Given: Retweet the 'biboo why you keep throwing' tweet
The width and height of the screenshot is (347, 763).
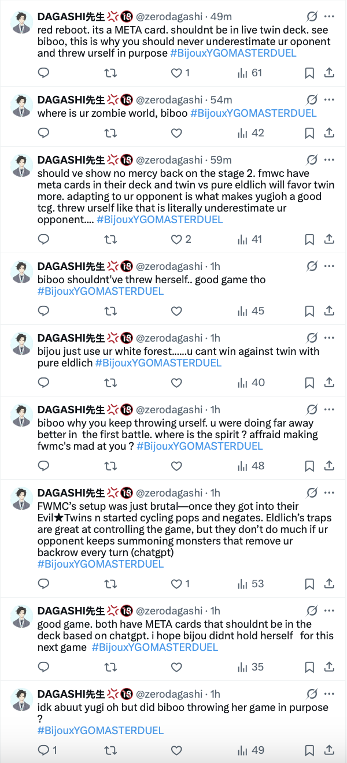Looking at the screenshot, I should coord(110,466).
